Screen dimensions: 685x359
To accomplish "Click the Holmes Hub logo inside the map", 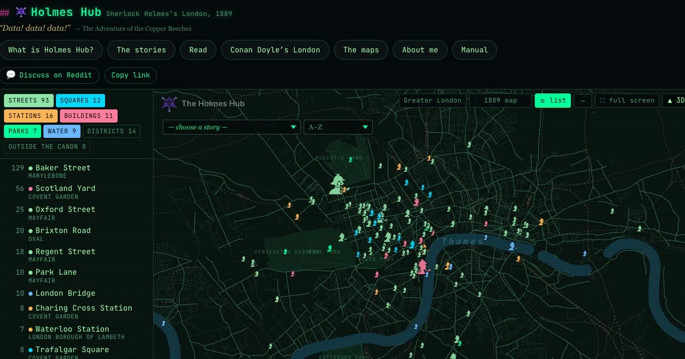I will click(x=169, y=103).
